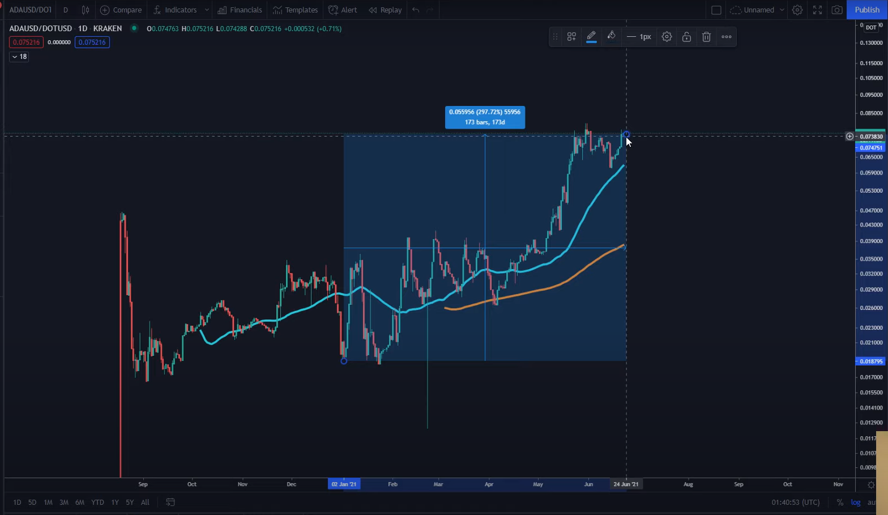888x515 pixels.
Task: Click the Unnamed cloud layout name
Action: coord(753,10)
